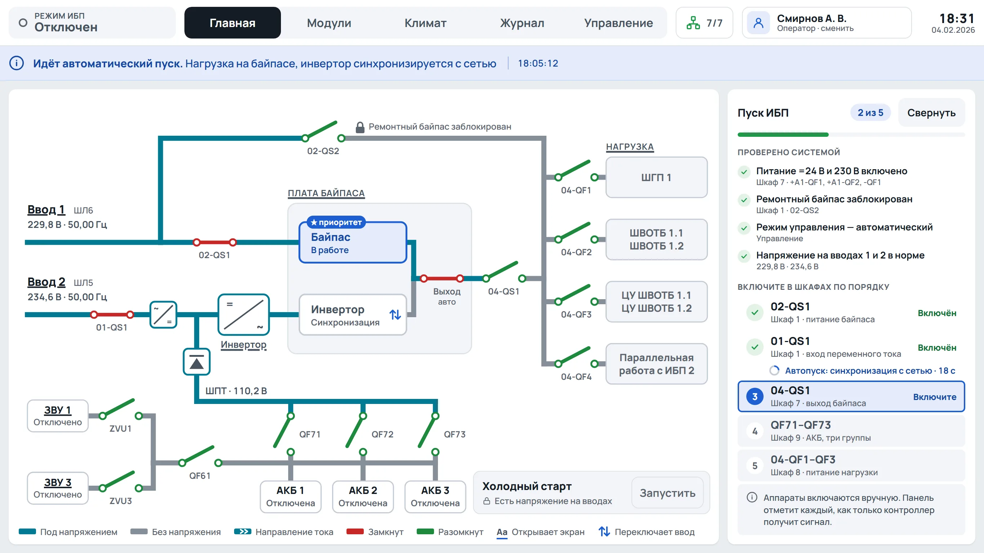Open the Ввод 1 details screen
The height and width of the screenshot is (553, 984).
pos(46,210)
